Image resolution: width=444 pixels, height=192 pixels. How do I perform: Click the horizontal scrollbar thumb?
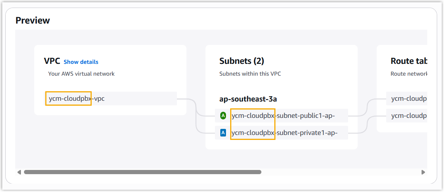[x=142, y=172]
